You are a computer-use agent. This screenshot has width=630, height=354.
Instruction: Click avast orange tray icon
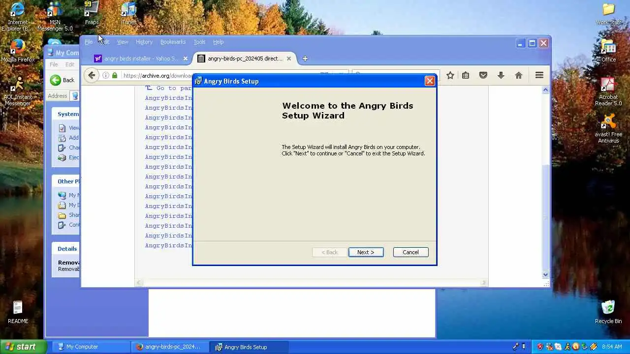pos(576,347)
